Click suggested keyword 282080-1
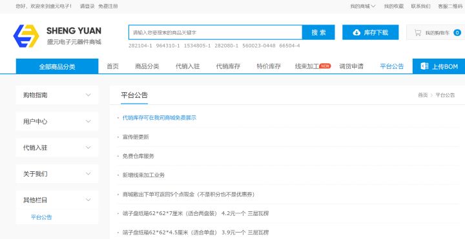The height and width of the screenshot is (239, 465). tap(226, 46)
